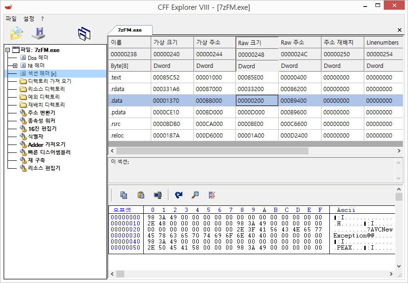The image size is (408, 283).
Task: Click the 주소 재배치 column header
Action: [x=343, y=42]
